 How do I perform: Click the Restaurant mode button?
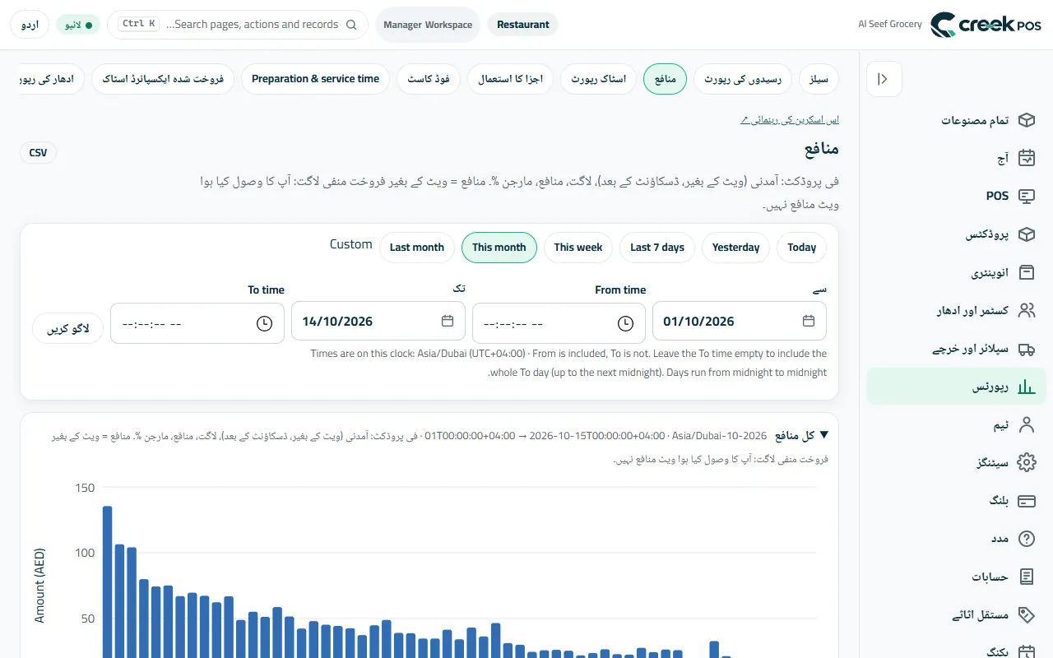pyautogui.click(x=523, y=25)
